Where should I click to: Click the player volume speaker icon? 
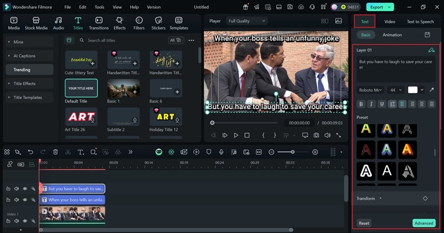click(327, 135)
